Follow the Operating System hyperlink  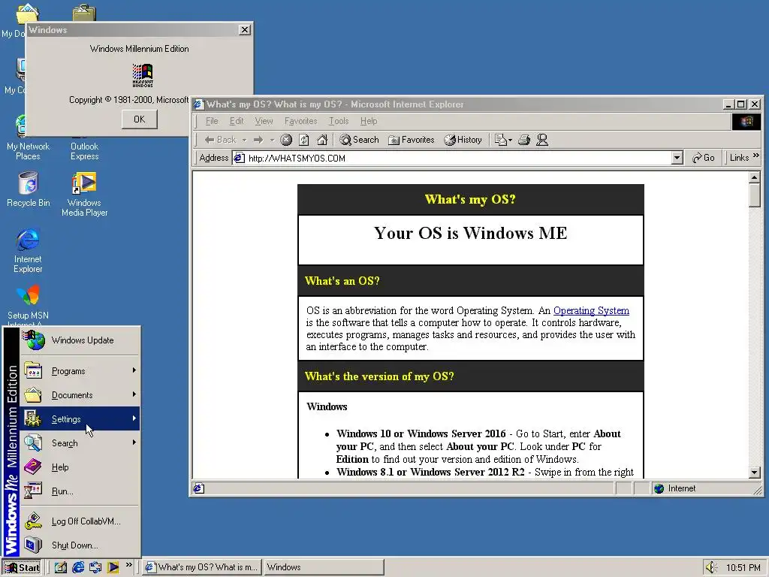591,310
